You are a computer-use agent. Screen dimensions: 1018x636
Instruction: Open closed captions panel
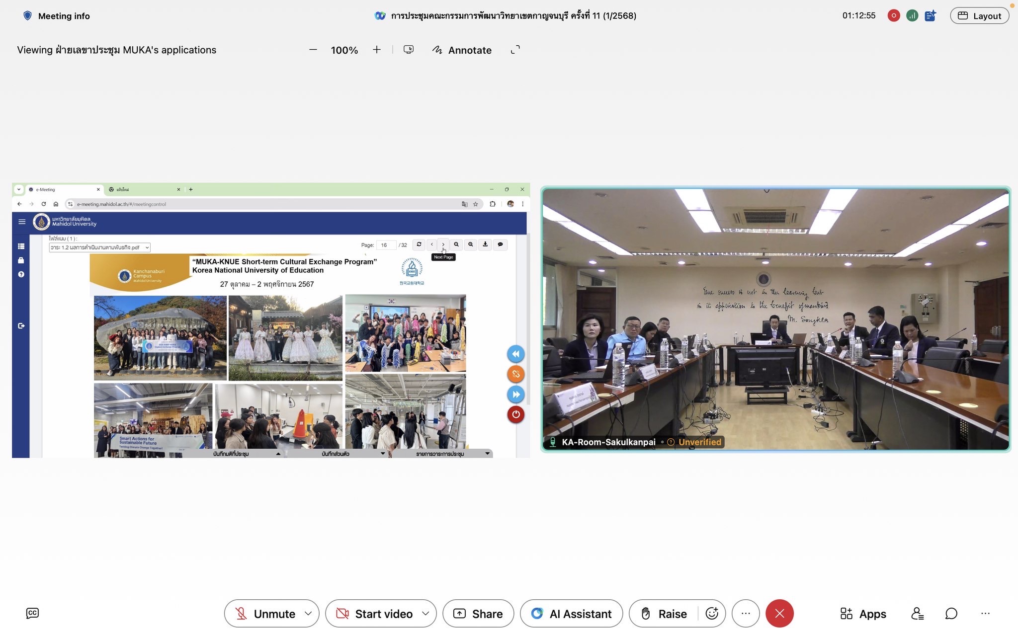(x=32, y=613)
